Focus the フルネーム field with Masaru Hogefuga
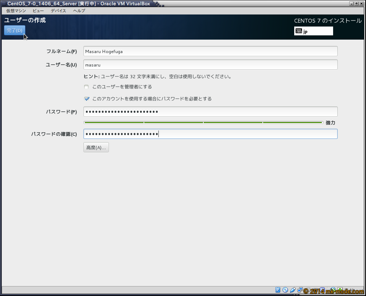The image size is (366, 296). 210,51
